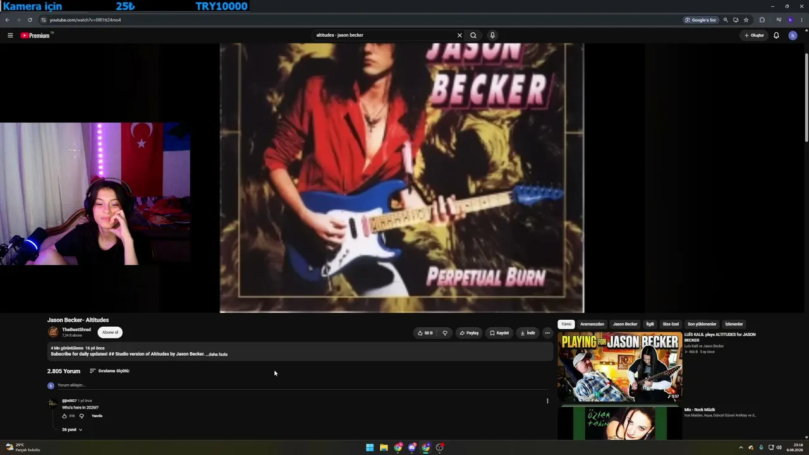Select the Jason Becker filter chip

625,324
